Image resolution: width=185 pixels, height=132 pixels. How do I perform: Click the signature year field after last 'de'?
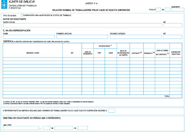coord(82,128)
